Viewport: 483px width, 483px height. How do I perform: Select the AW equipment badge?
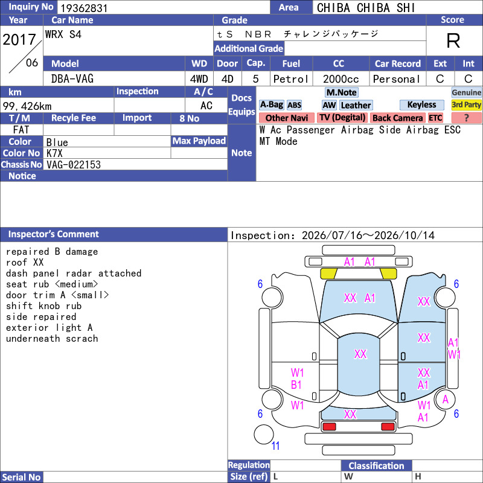pos(329,105)
